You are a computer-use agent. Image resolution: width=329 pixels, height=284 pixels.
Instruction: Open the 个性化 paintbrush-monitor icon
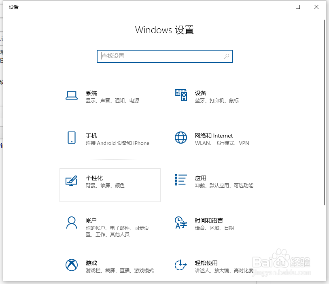coord(71,180)
